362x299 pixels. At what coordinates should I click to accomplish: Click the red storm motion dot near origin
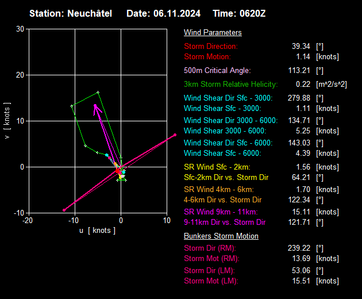(x=118, y=171)
